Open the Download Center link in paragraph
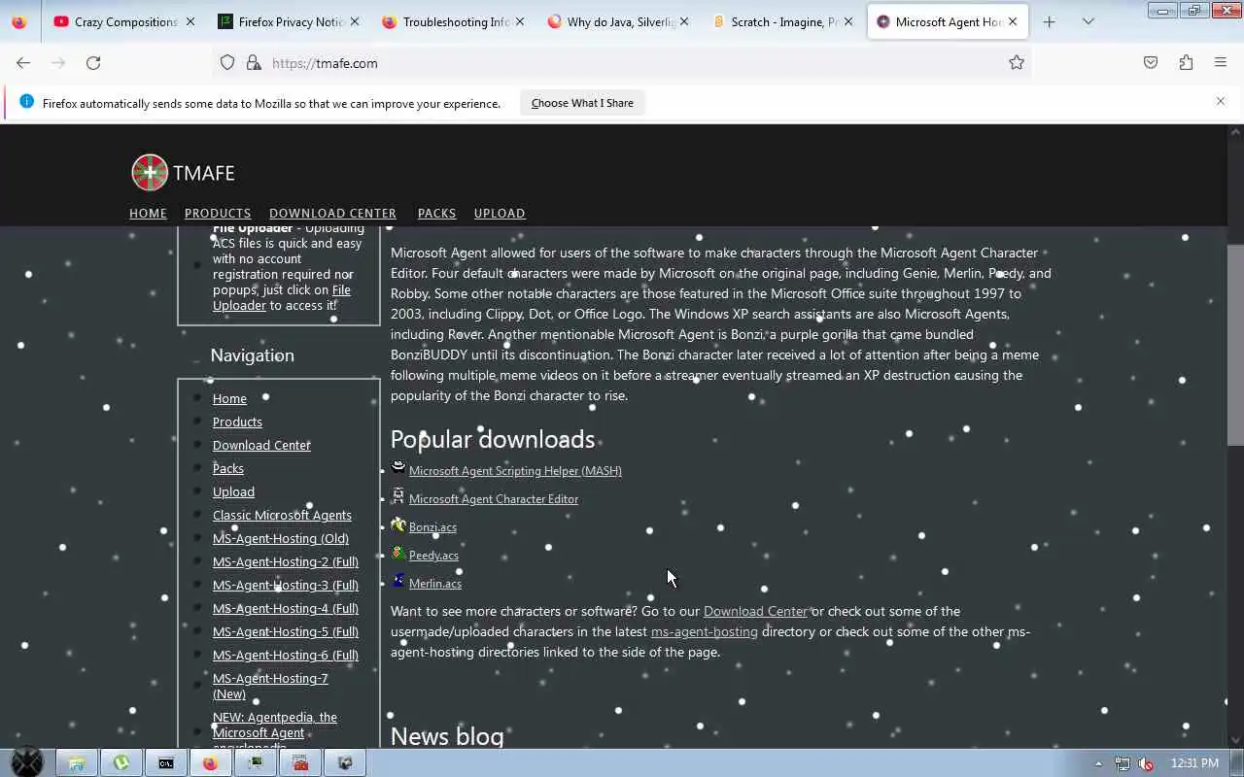The image size is (1244, 777). 755,611
